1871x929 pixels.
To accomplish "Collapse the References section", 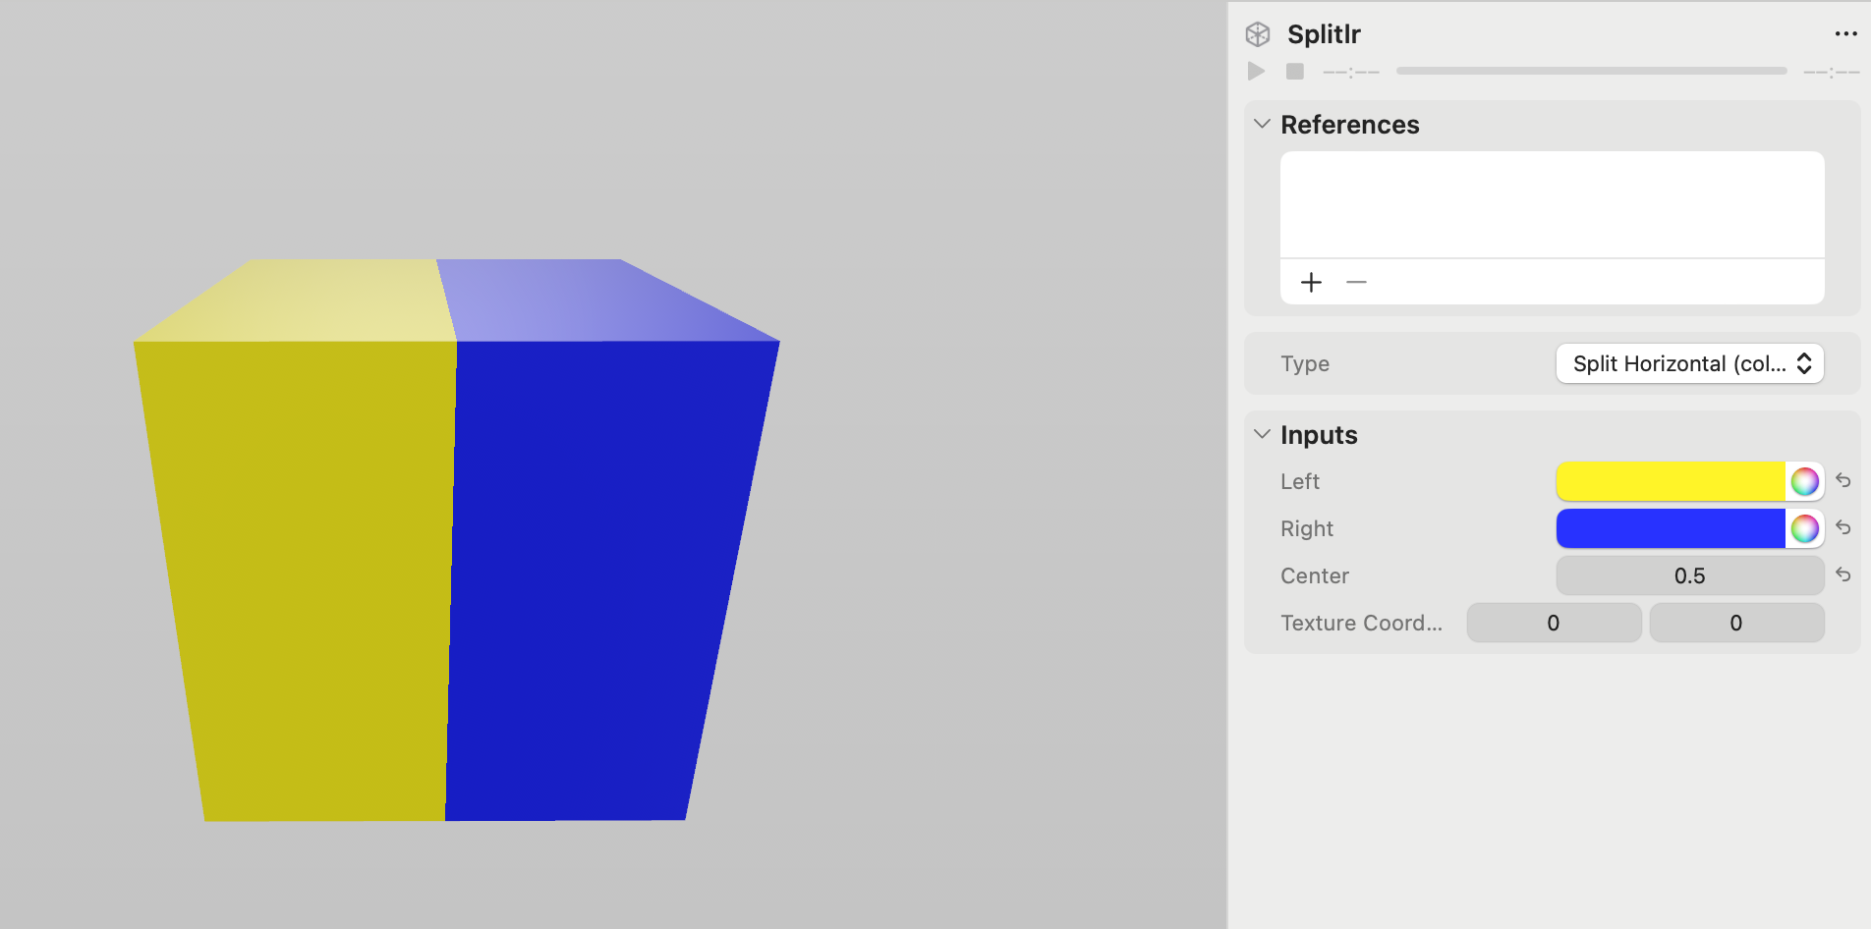I will 1261,125.
